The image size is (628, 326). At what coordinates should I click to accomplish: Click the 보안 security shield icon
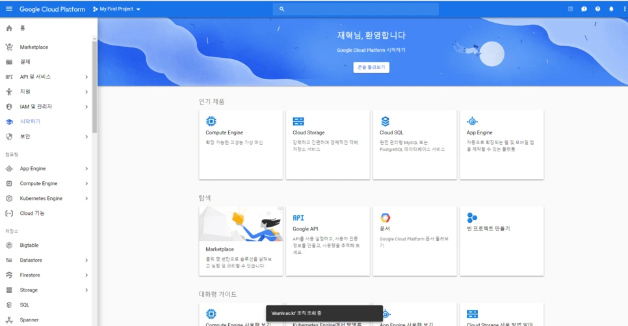tap(9, 136)
